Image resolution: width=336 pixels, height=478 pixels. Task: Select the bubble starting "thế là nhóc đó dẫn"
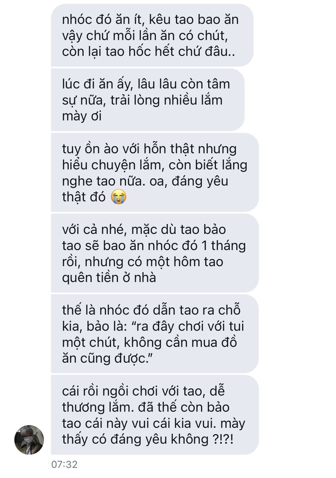[x=155, y=334]
